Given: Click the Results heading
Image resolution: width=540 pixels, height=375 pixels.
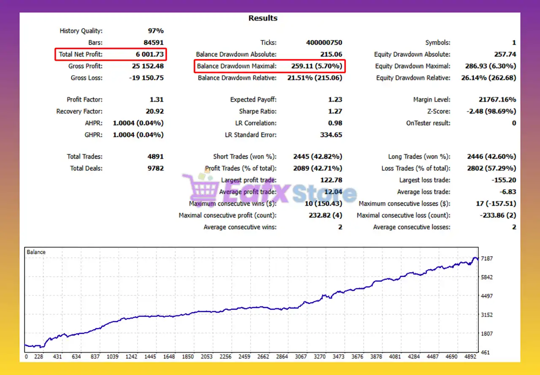Looking at the screenshot, I should (x=263, y=18).
